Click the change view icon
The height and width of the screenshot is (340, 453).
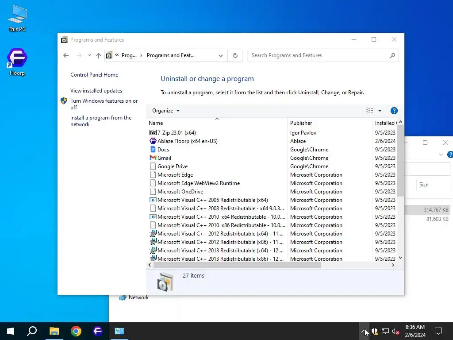[369, 111]
